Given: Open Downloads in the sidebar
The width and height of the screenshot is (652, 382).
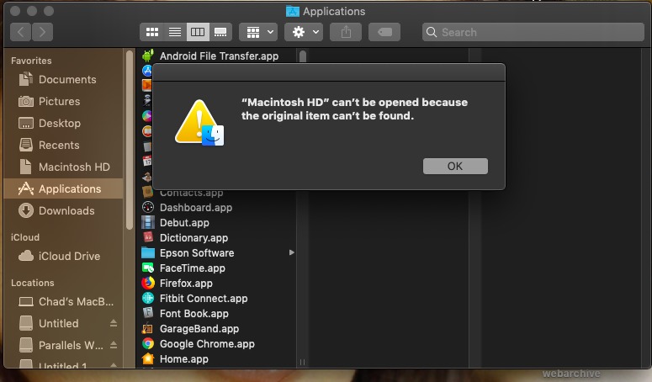Looking at the screenshot, I should click(x=63, y=210).
